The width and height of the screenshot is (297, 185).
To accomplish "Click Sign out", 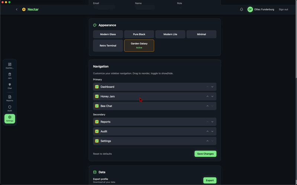I will pyautogui.click(x=283, y=10).
